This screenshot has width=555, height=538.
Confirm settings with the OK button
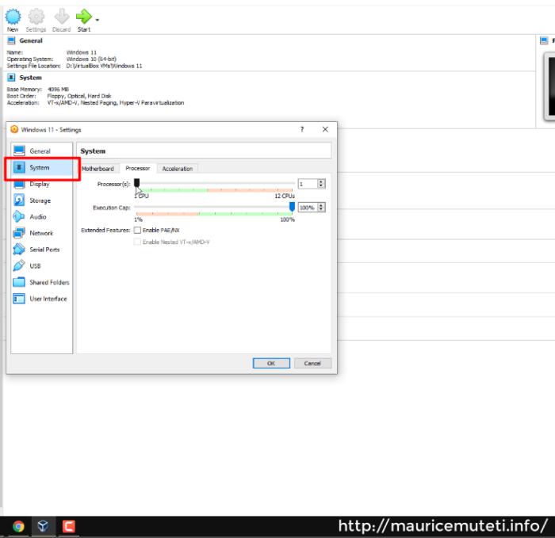click(x=271, y=363)
